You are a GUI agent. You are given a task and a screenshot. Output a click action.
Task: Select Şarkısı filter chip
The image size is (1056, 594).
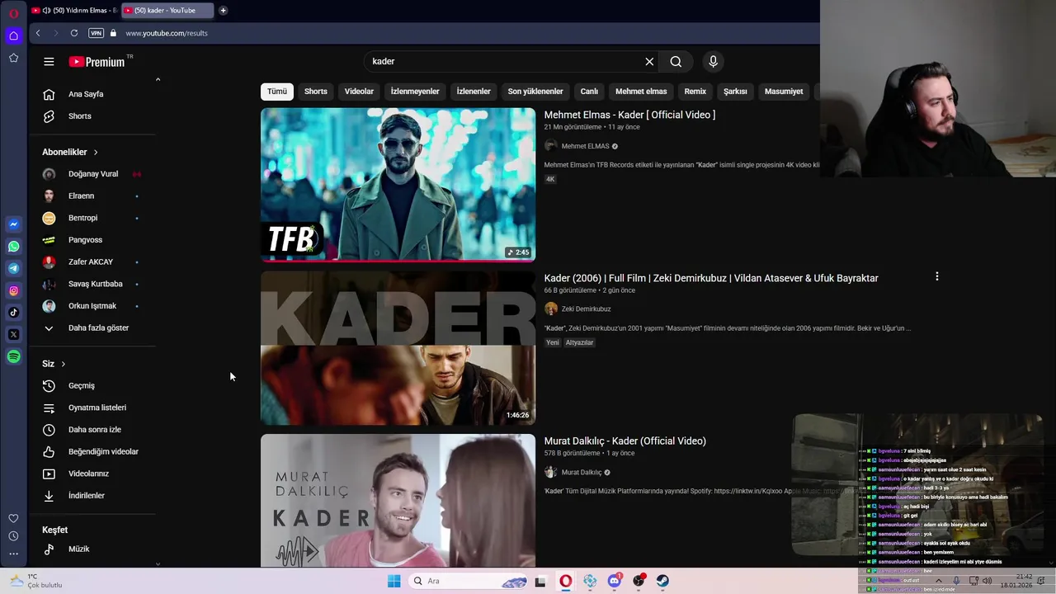tap(735, 92)
